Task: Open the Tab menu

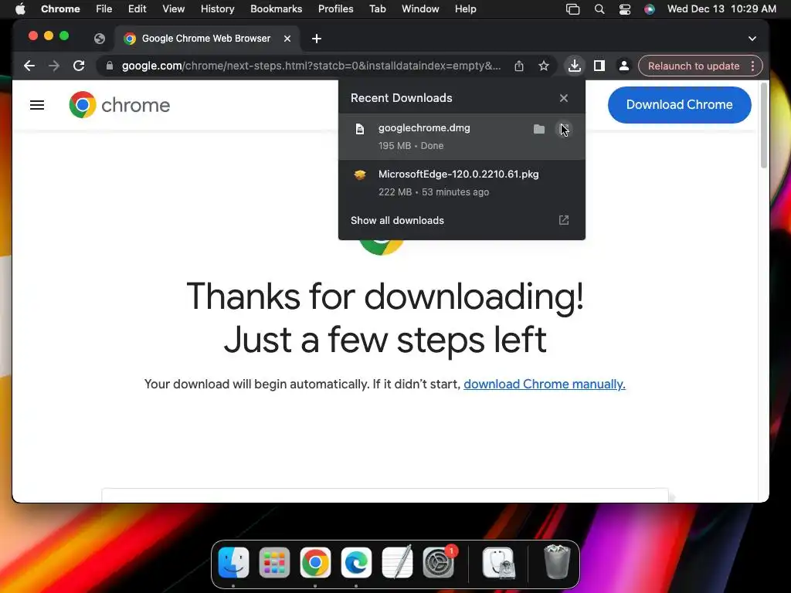Action: [377, 9]
